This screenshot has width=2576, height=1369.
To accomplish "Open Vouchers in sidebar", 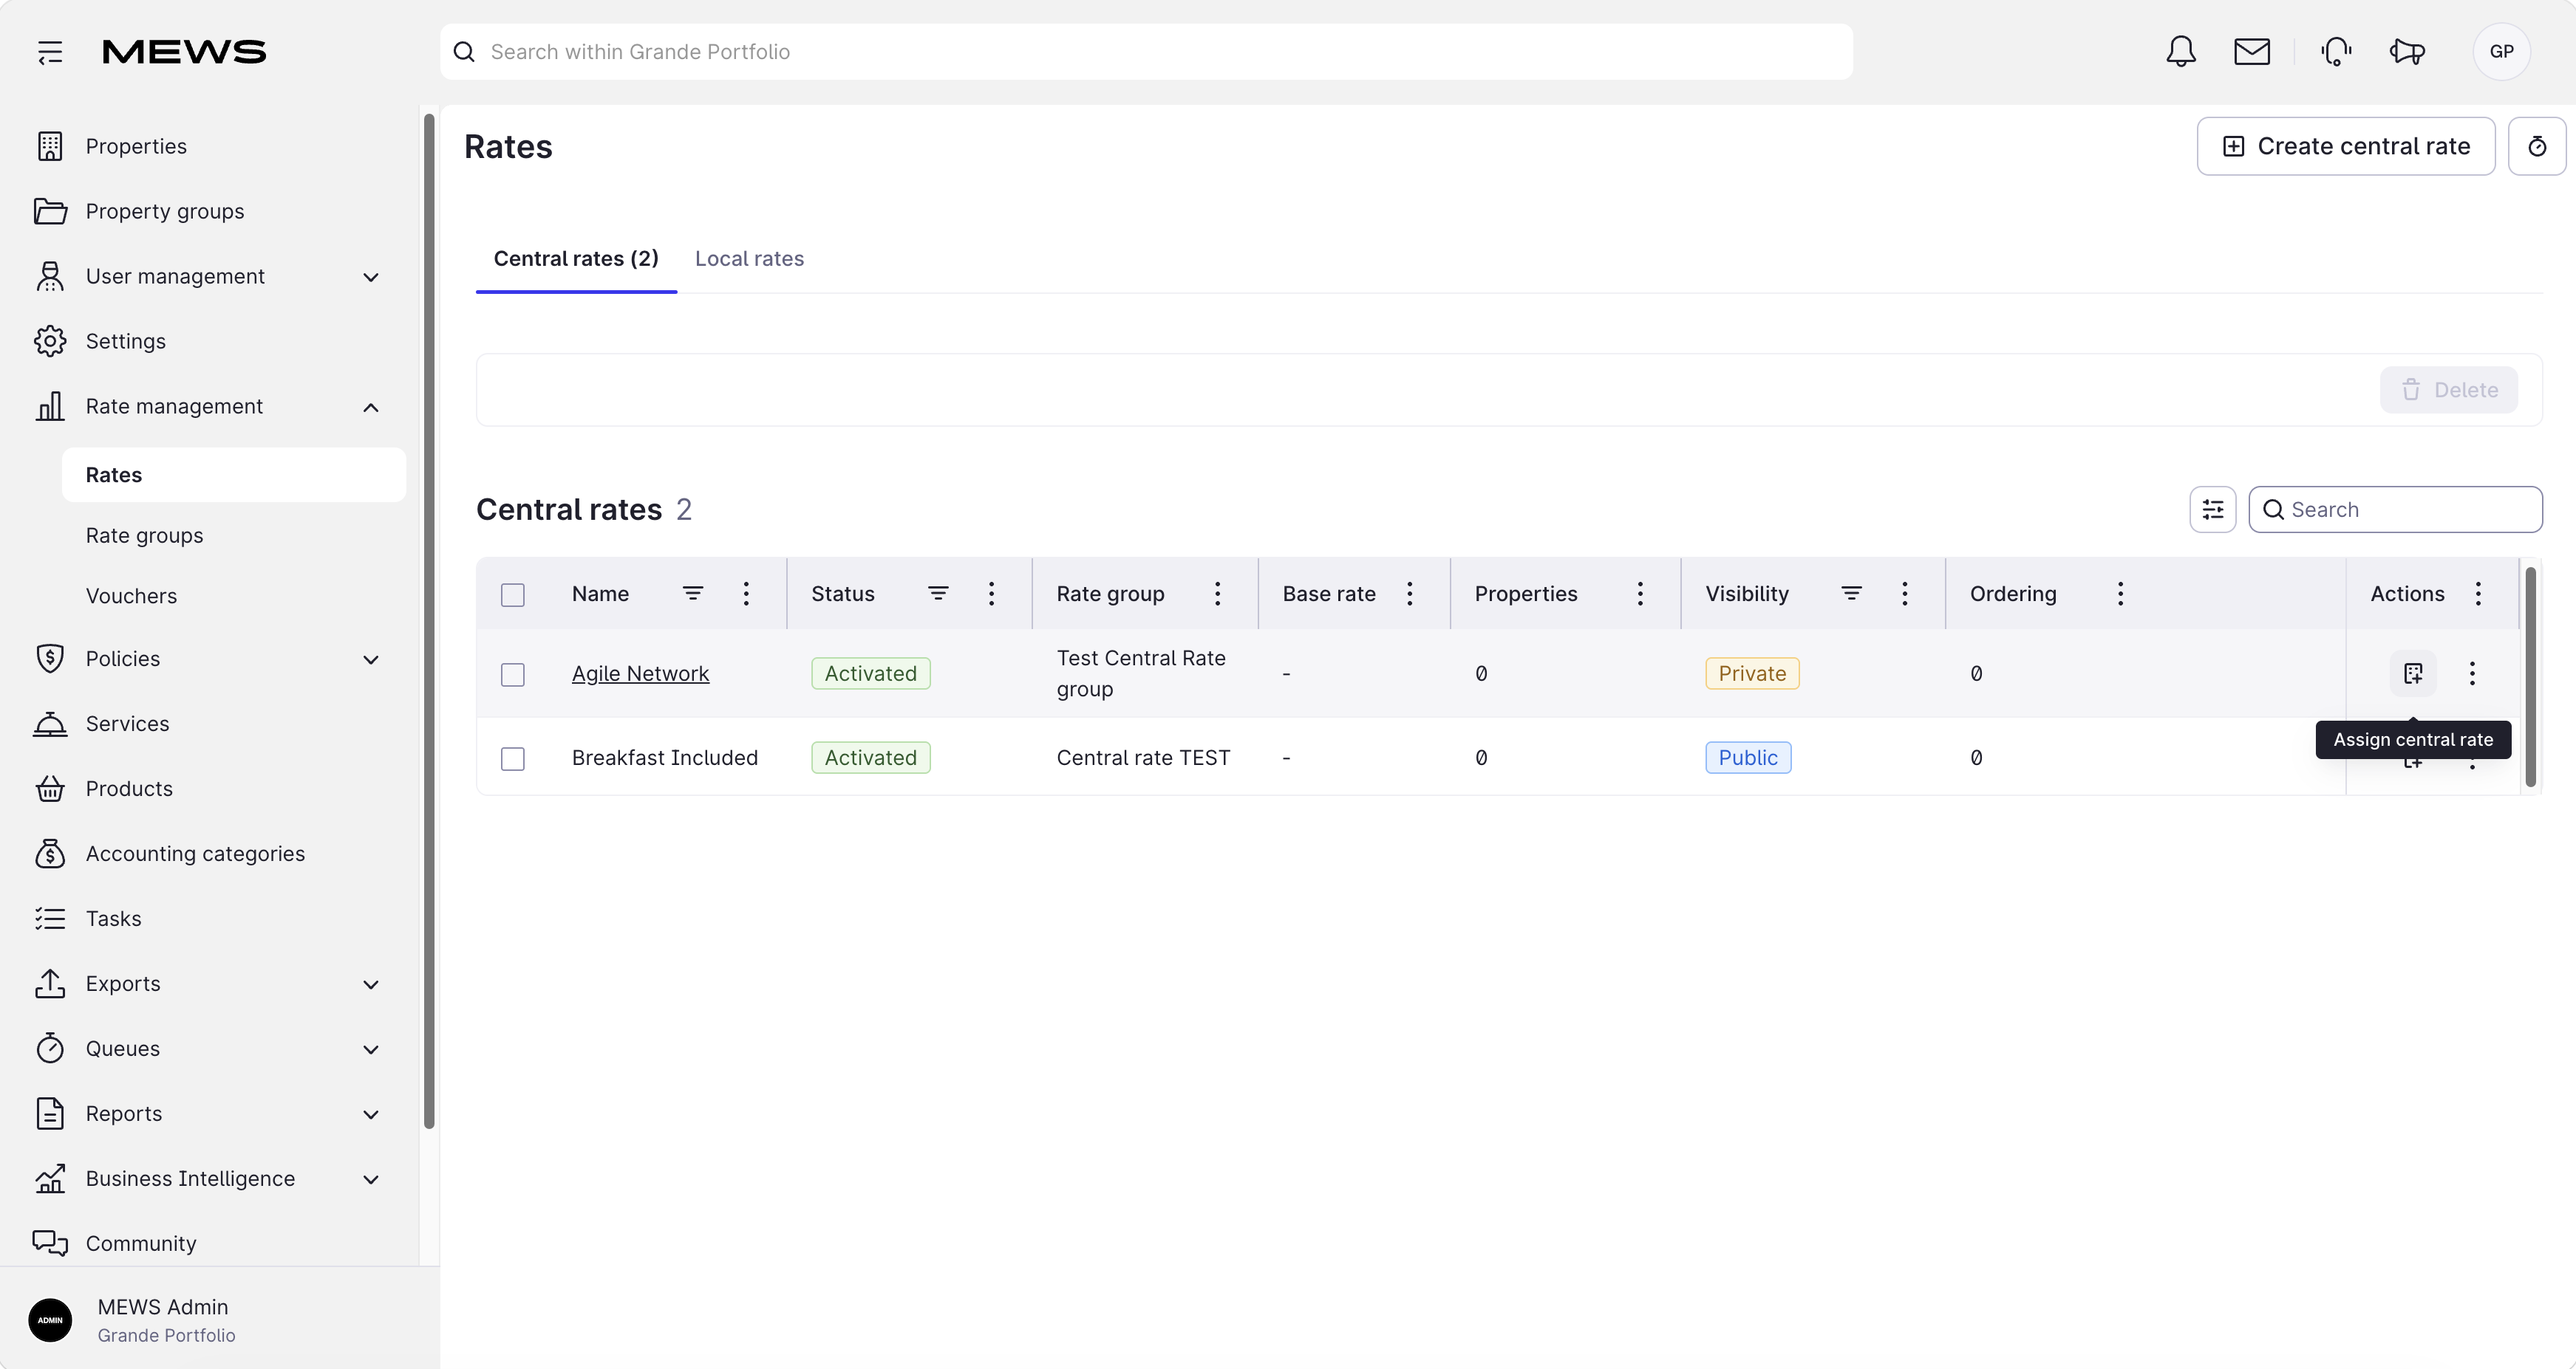I will point(131,596).
